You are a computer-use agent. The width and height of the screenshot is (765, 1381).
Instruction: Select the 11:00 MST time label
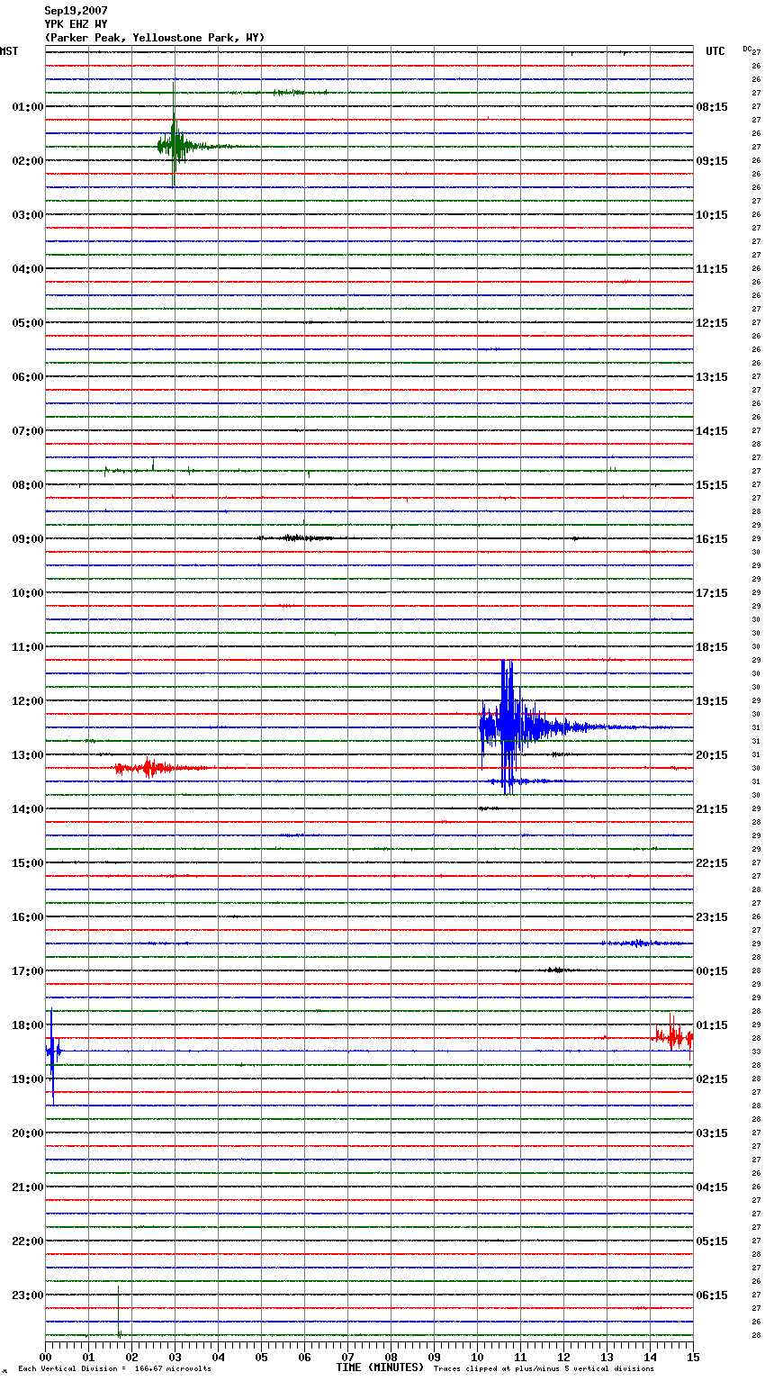(x=27, y=647)
